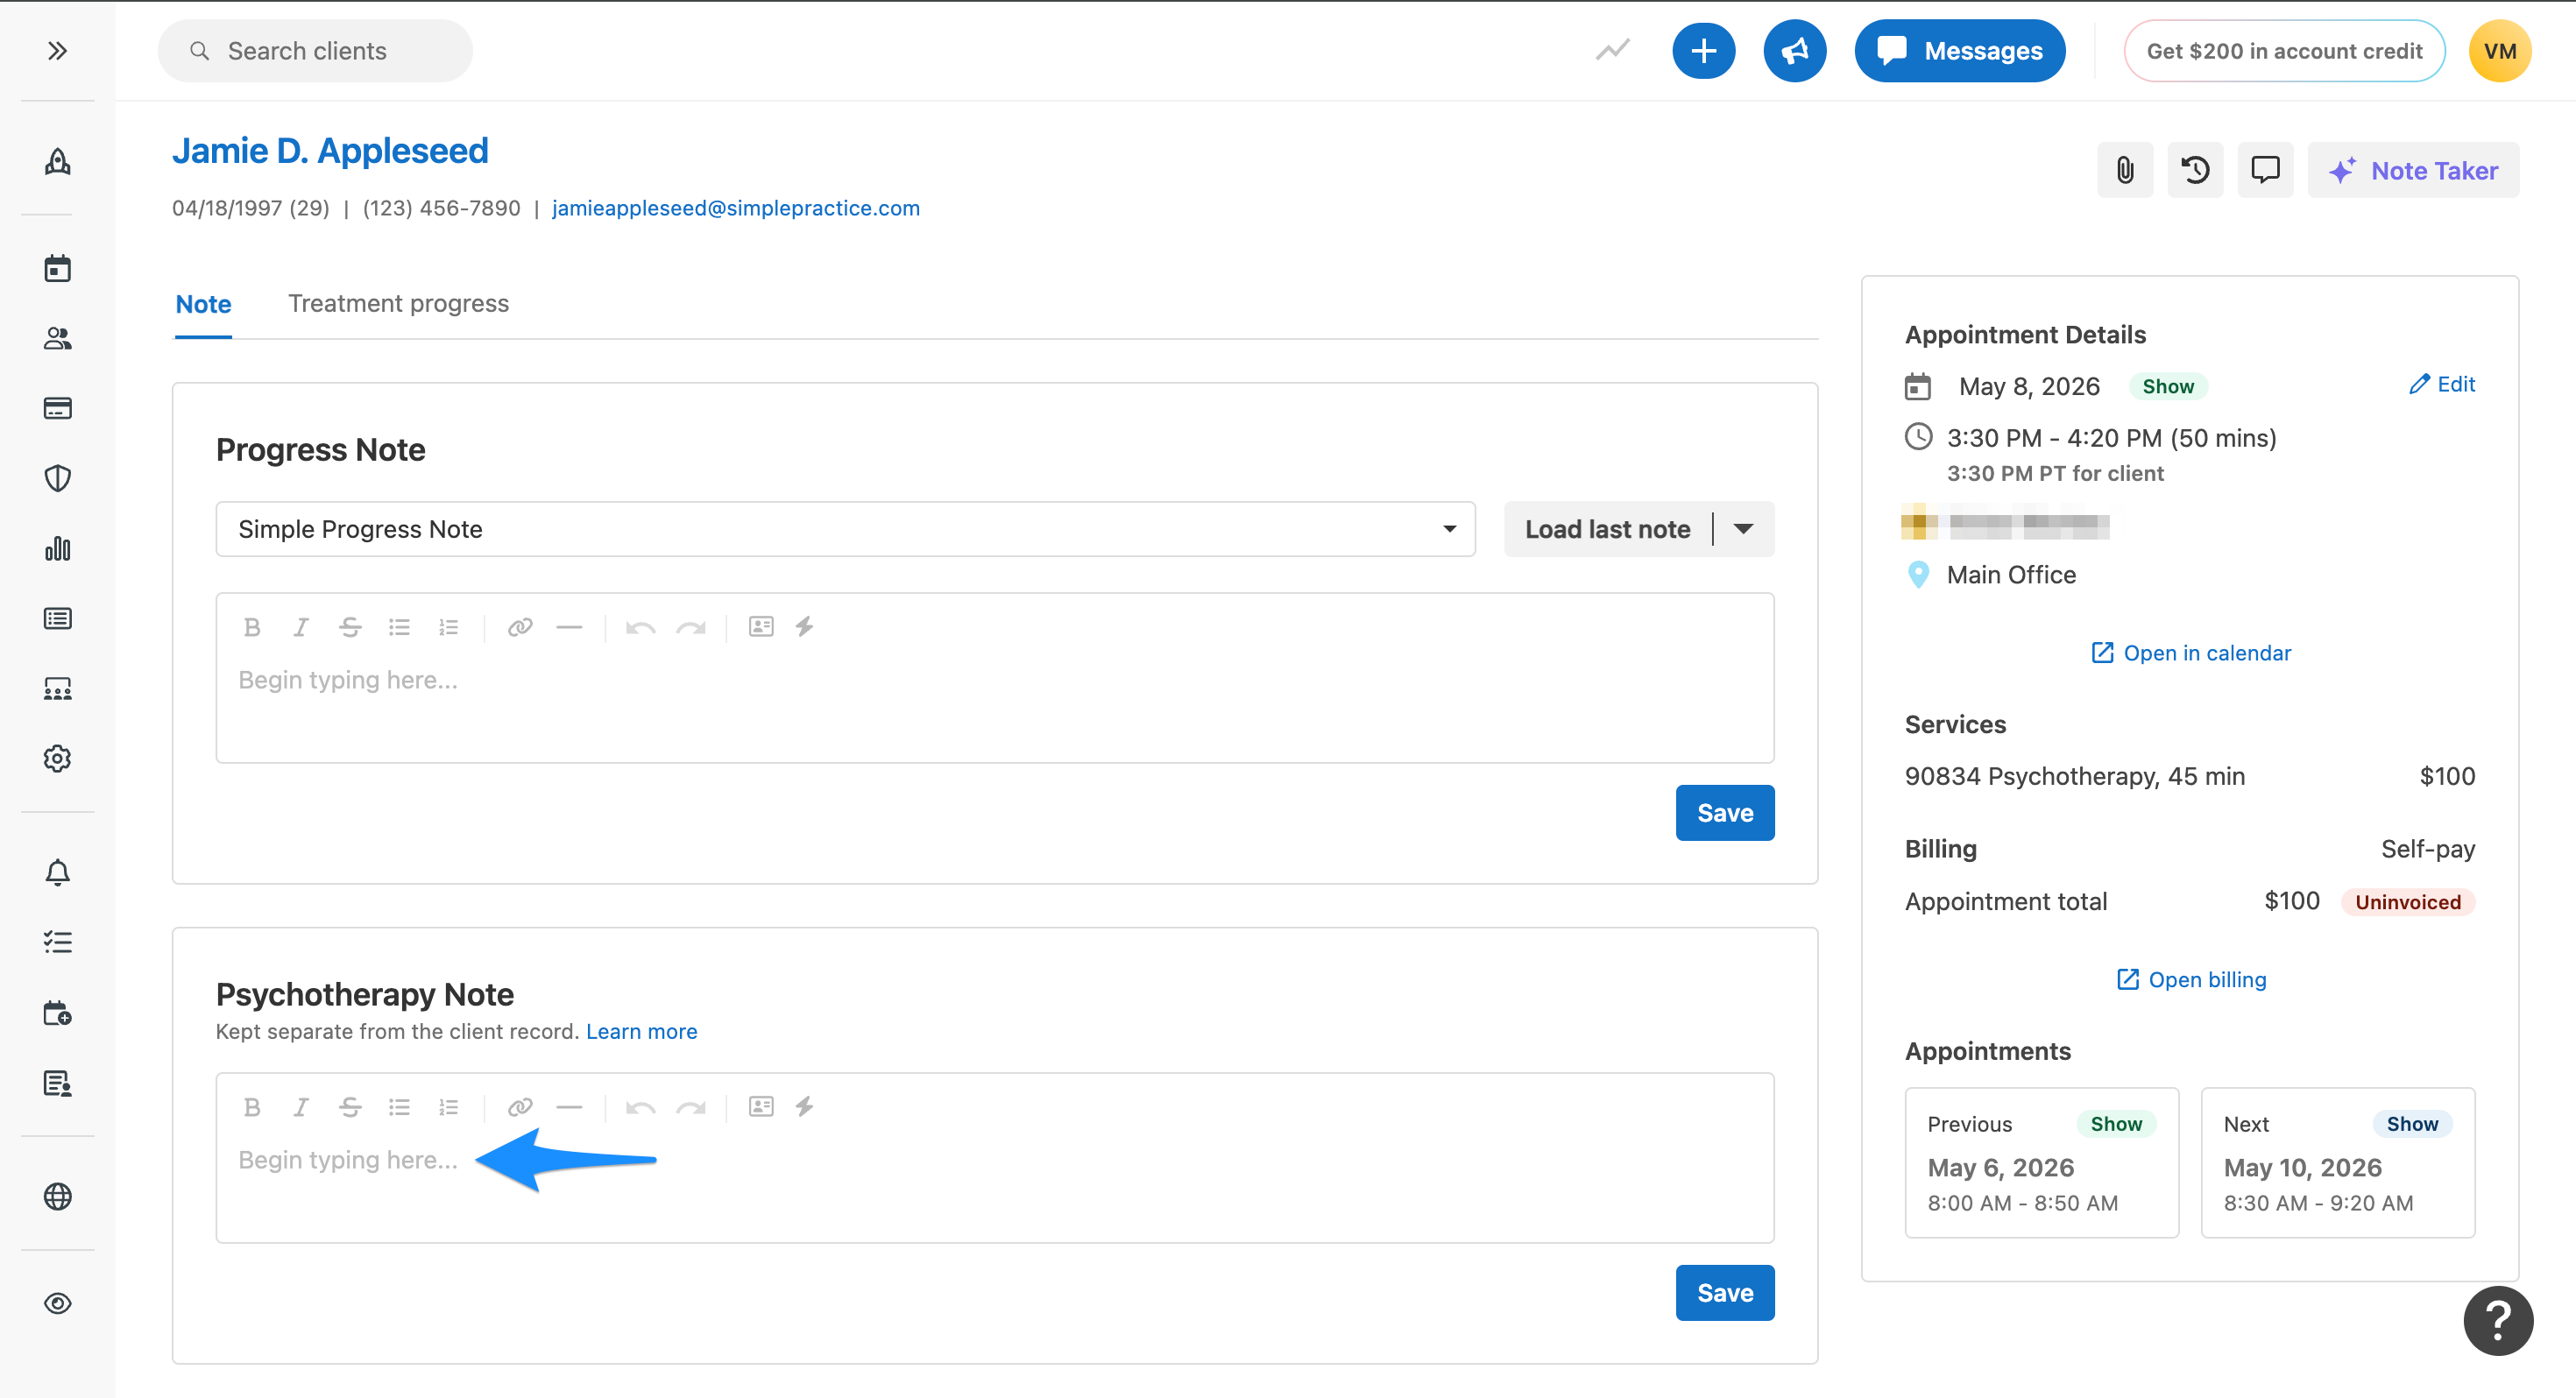Click the client info card icon in Progress Note toolbar
Screen dimensions: 2576x1398
click(761, 627)
